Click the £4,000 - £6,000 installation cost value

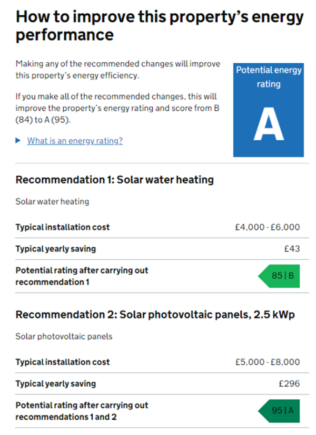pos(268,227)
